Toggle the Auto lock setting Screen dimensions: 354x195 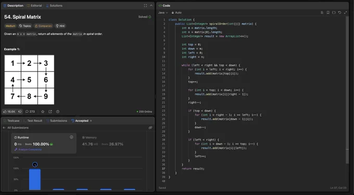click(x=176, y=12)
